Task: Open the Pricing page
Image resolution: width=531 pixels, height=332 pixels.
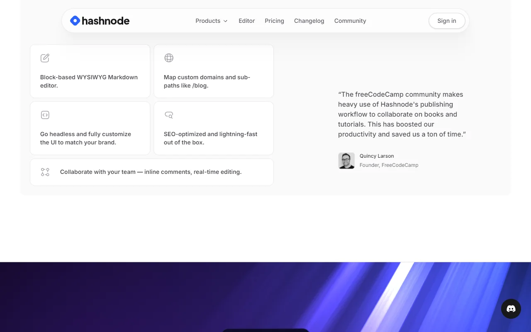Action: [274, 21]
